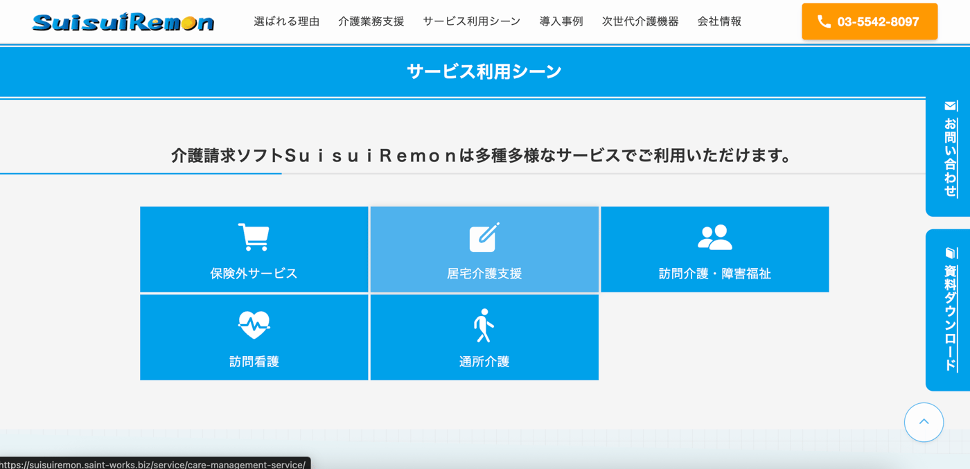
Task: Call via the 03-5542-8097 phone button
Action: [x=870, y=21]
